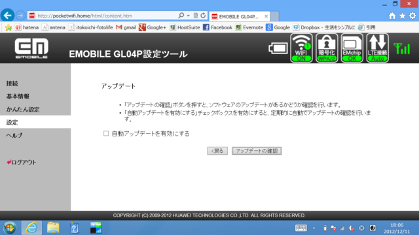The height and width of the screenshot is (235, 419).
Task: Open 引用 bookmark in favorites bar
Action: 367,27
